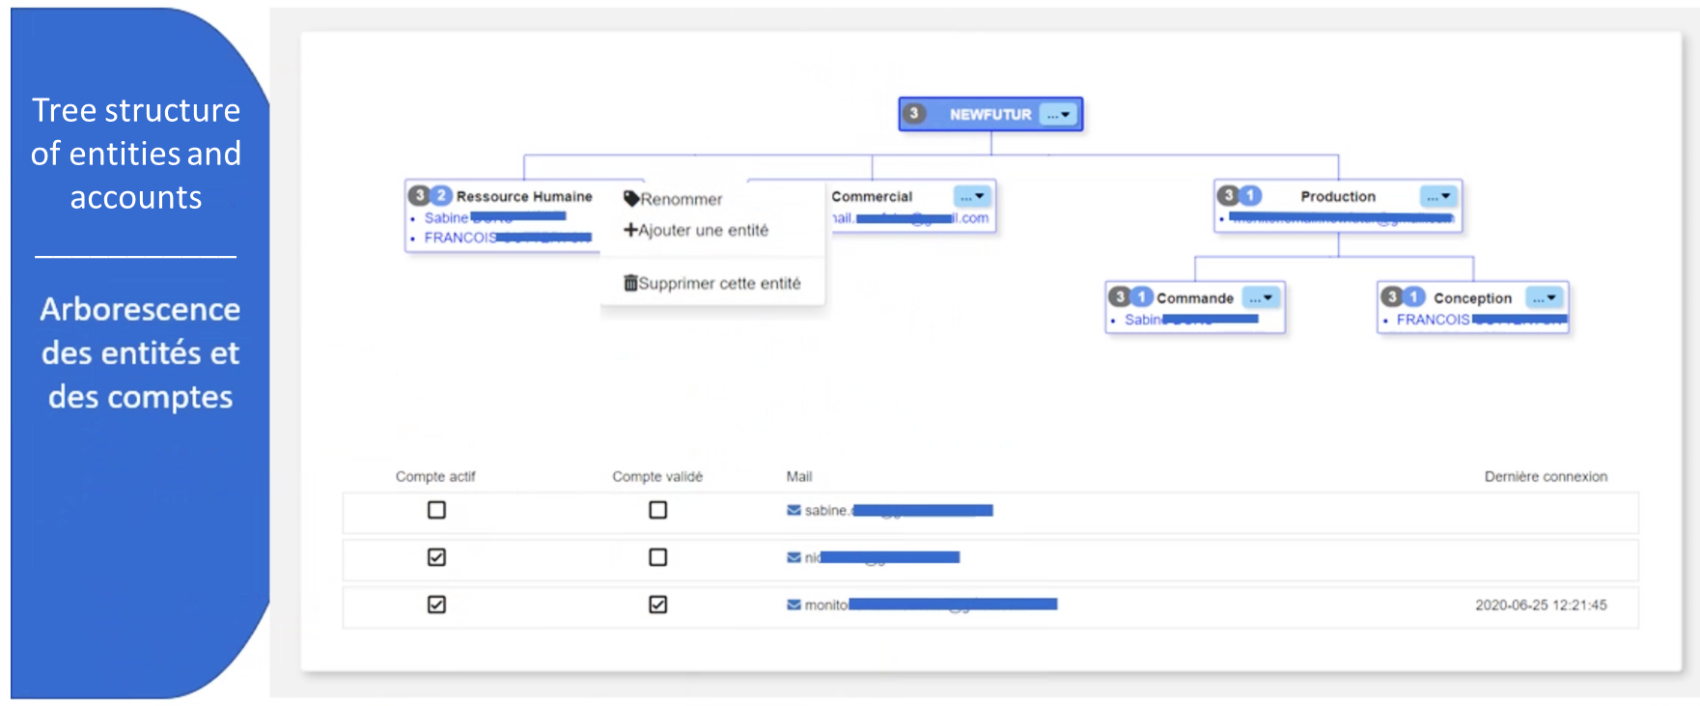Click the Sabine account link under Ressource Humaine

pos(446,218)
